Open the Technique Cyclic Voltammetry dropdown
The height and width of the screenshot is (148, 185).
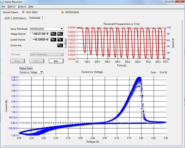click(47, 54)
